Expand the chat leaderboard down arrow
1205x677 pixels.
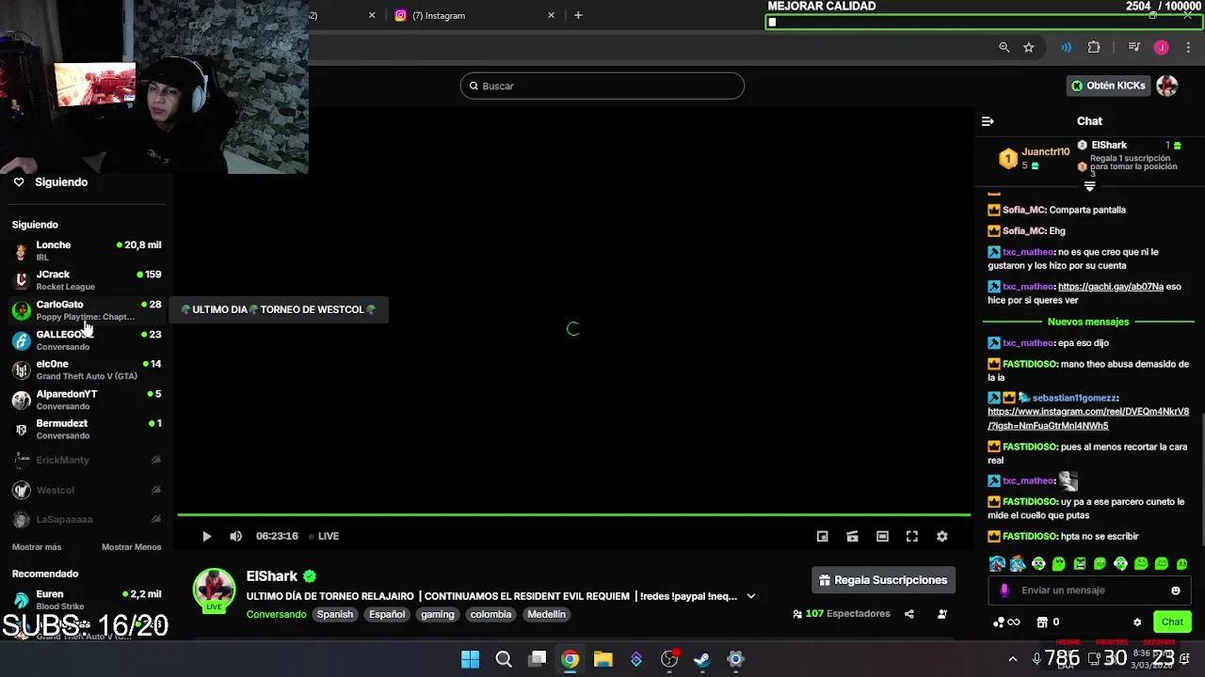pos(1089,186)
